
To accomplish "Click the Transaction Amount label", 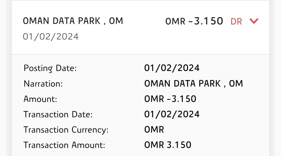I will 64,145.
